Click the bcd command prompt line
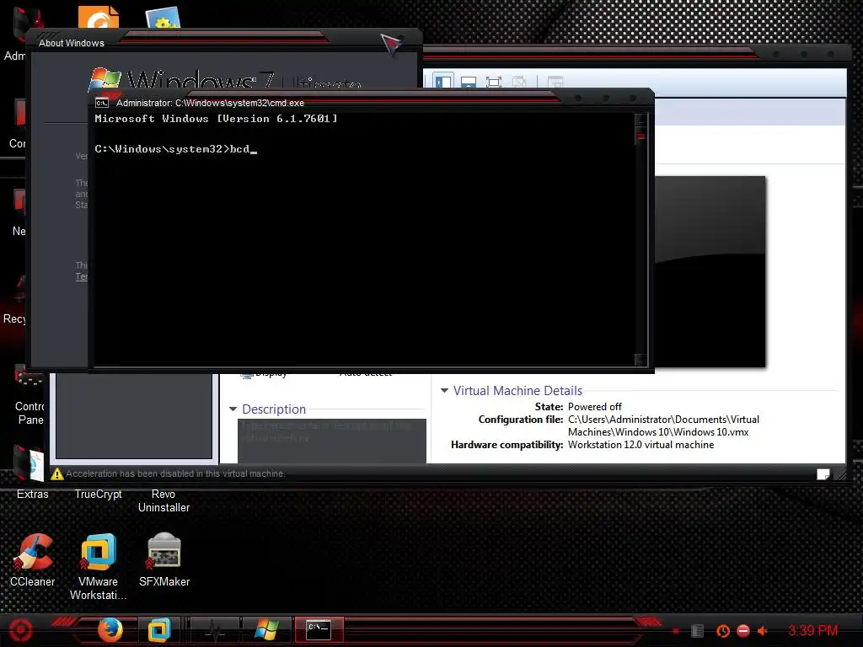Image resolution: width=863 pixels, height=647 pixels. tap(175, 149)
